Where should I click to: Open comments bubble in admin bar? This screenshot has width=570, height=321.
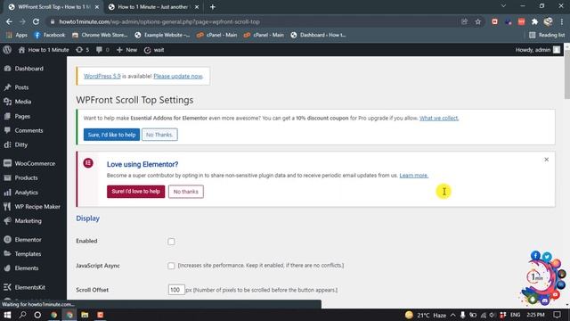(x=102, y=50)
